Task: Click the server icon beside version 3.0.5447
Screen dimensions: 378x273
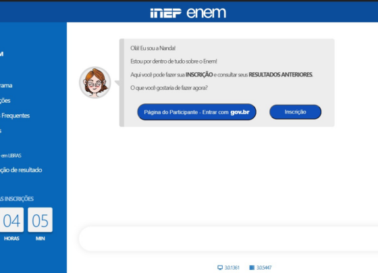Action: pos(252,268)
